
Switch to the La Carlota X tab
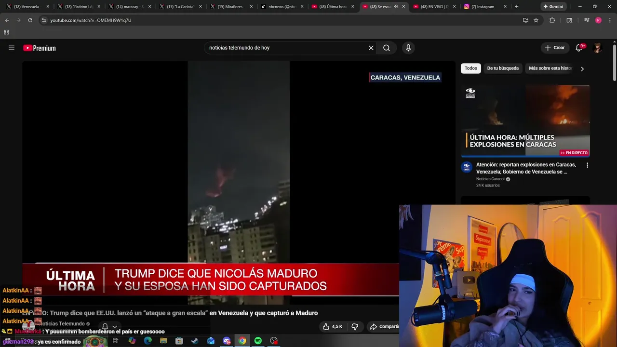179,7
